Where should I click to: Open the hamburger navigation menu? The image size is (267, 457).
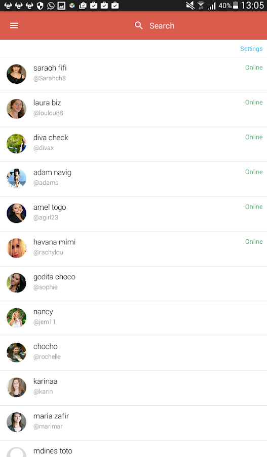coord(14,26)
